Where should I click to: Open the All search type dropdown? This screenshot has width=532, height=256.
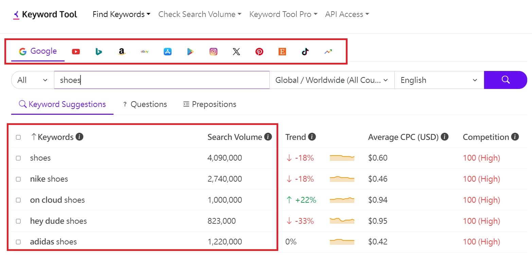point(33,80)
